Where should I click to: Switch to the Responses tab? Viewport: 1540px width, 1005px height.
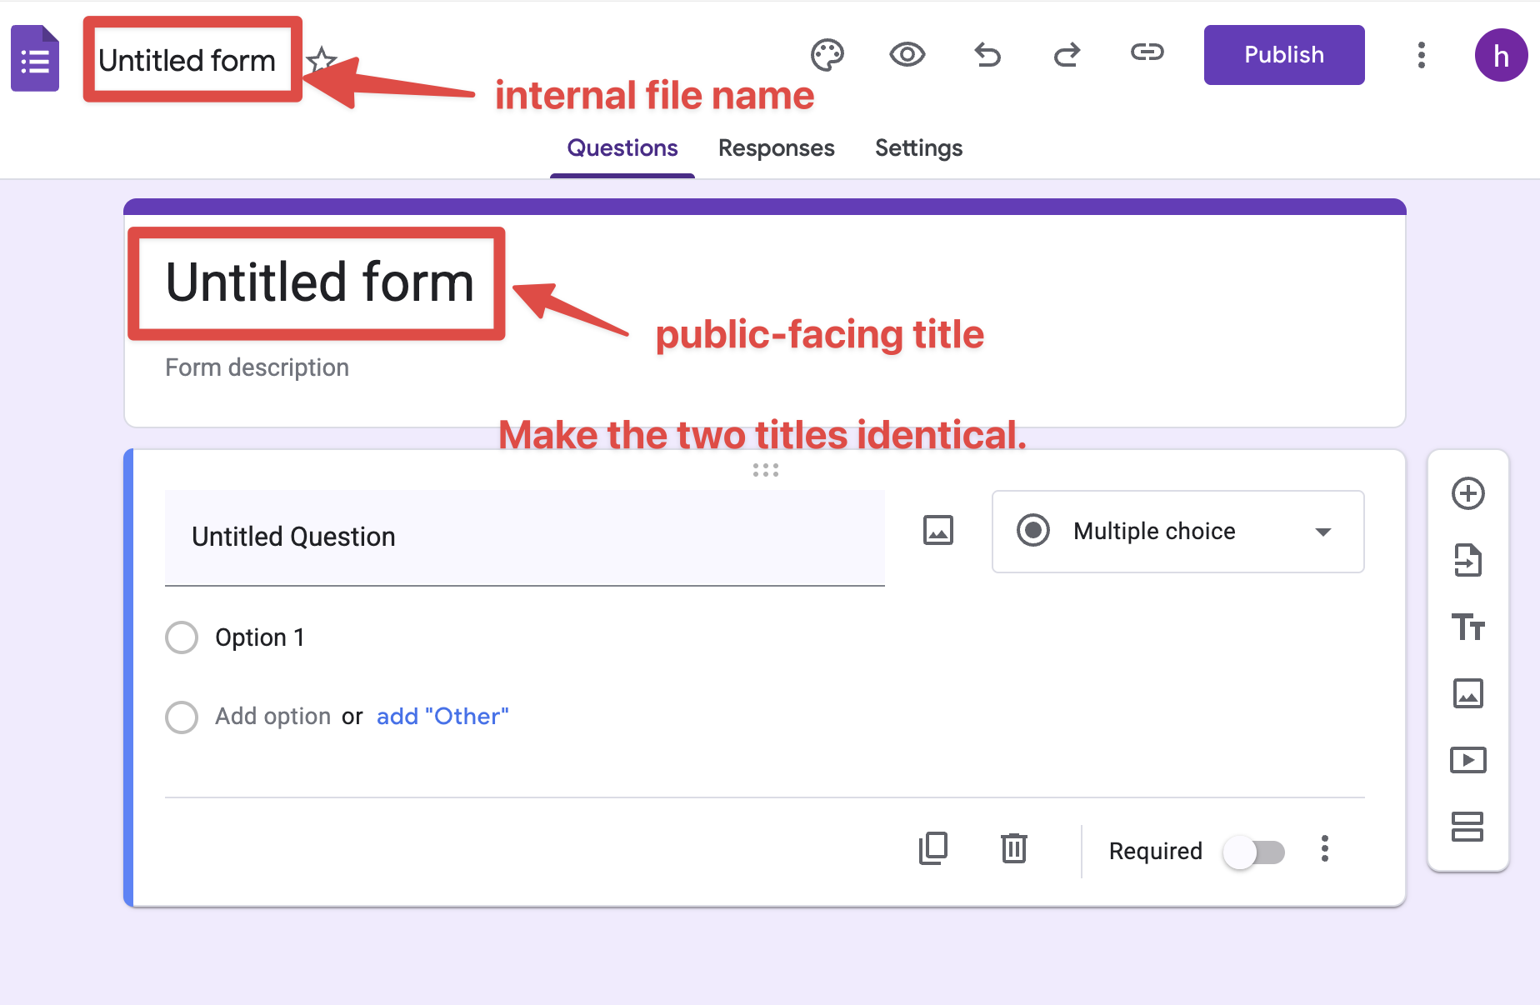pos(776,147)
